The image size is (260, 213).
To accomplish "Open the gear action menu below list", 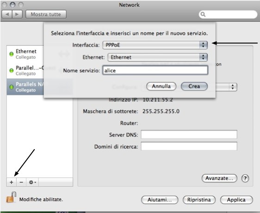I will click(x=32, y=182).
